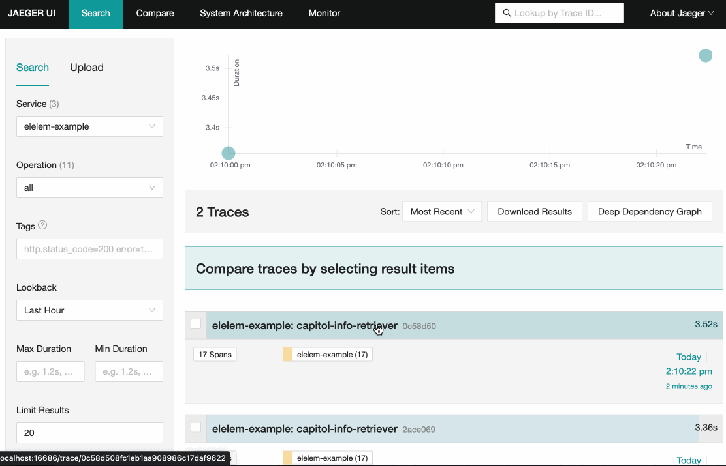Click the 17 Spans tag of trace 0c58d50
This screenshot has height=466, width=726.
point(215,355)
